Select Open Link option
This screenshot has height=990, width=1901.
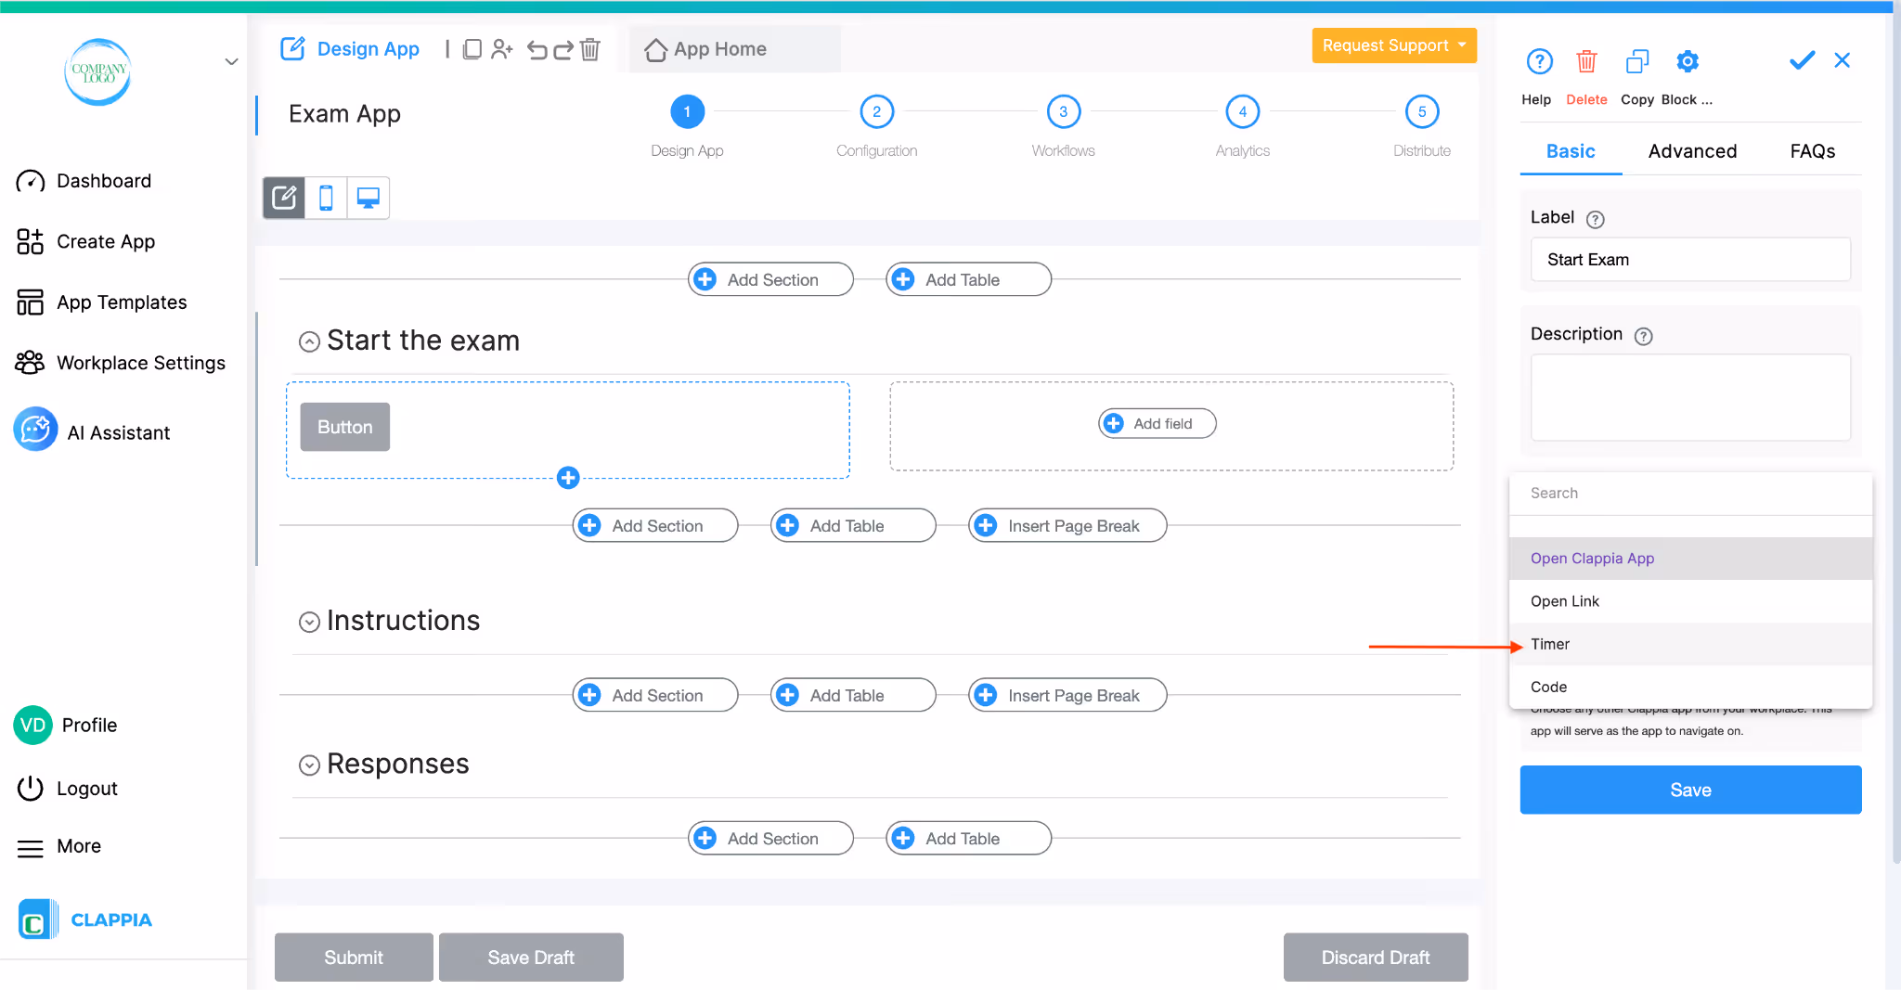click(x=1690, y=601)
